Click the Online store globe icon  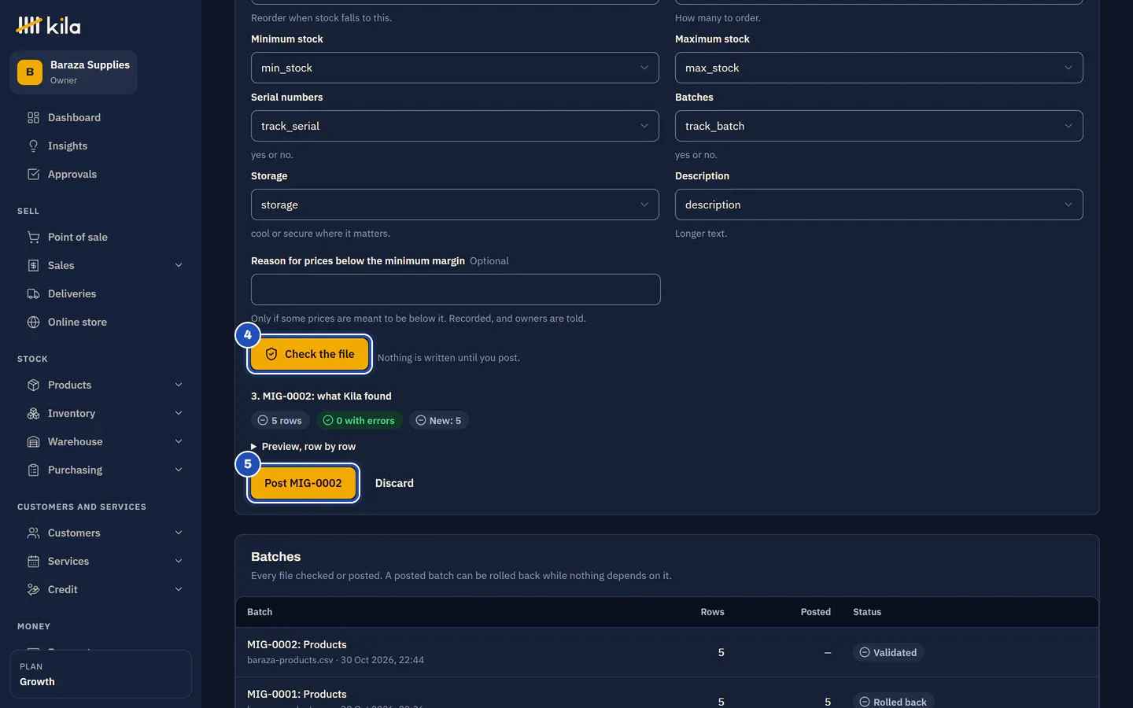pyautogui.click(x=33, y=322)
